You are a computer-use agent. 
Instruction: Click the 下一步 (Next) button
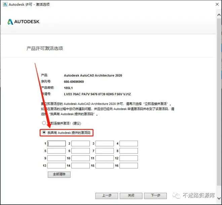155,196
